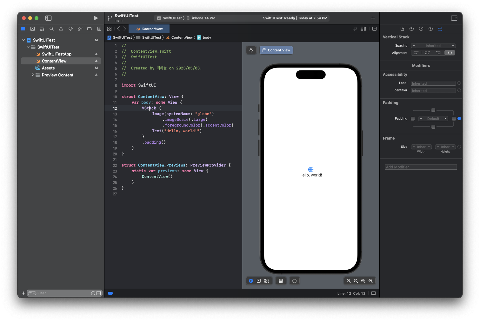Zoom canvas preview to 100%
The height and width of the screenshot is (321, 480).
click(356, 281)
